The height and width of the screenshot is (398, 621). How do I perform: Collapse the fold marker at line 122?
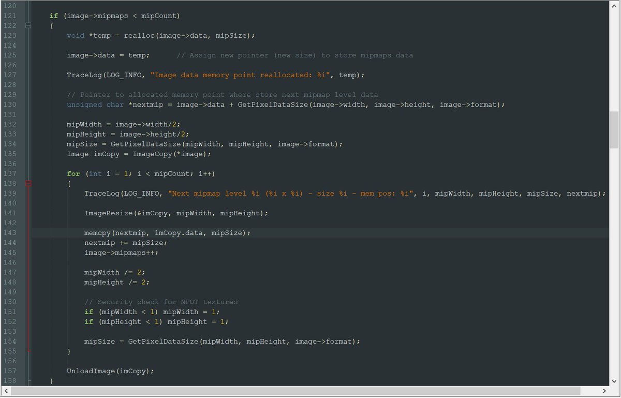pyautogui.click(x=28, y=25)
